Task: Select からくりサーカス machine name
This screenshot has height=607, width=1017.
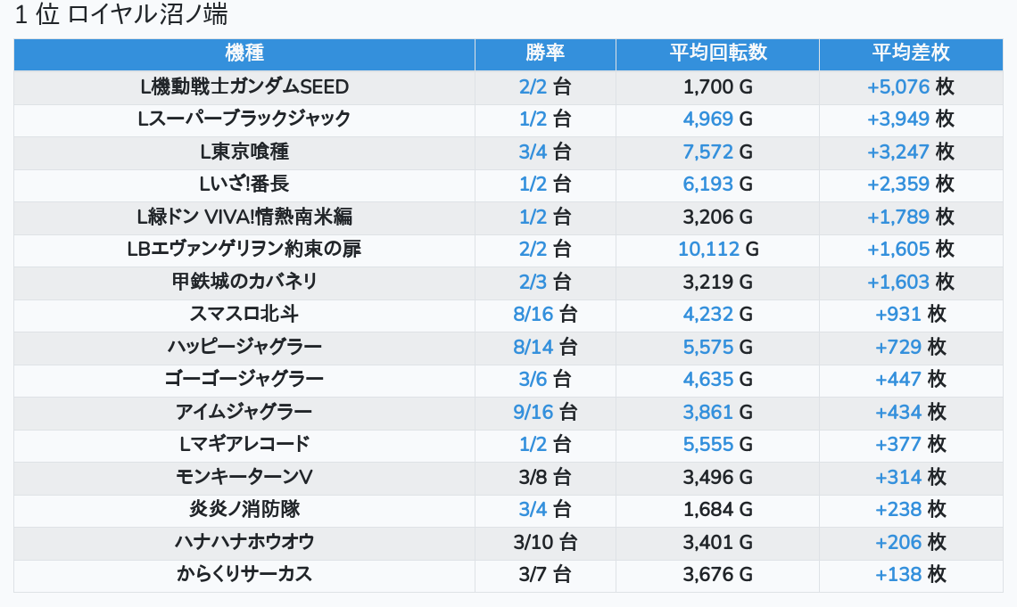Action: pos(244,575)
